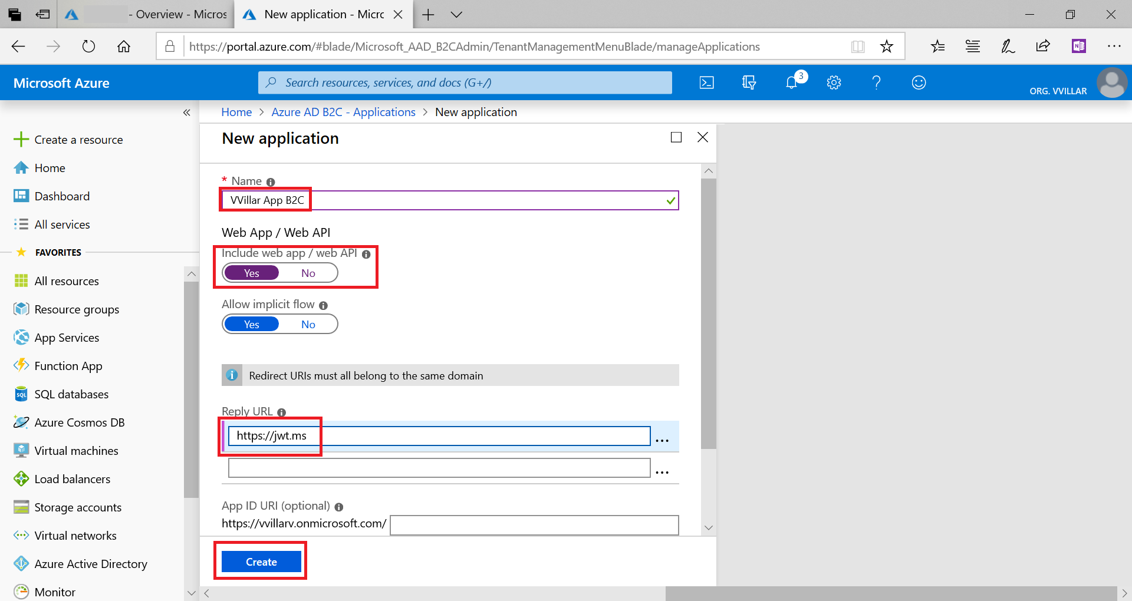Open the portal settings gear
This screenshot has height=601, width=1132.
(834, 82)
